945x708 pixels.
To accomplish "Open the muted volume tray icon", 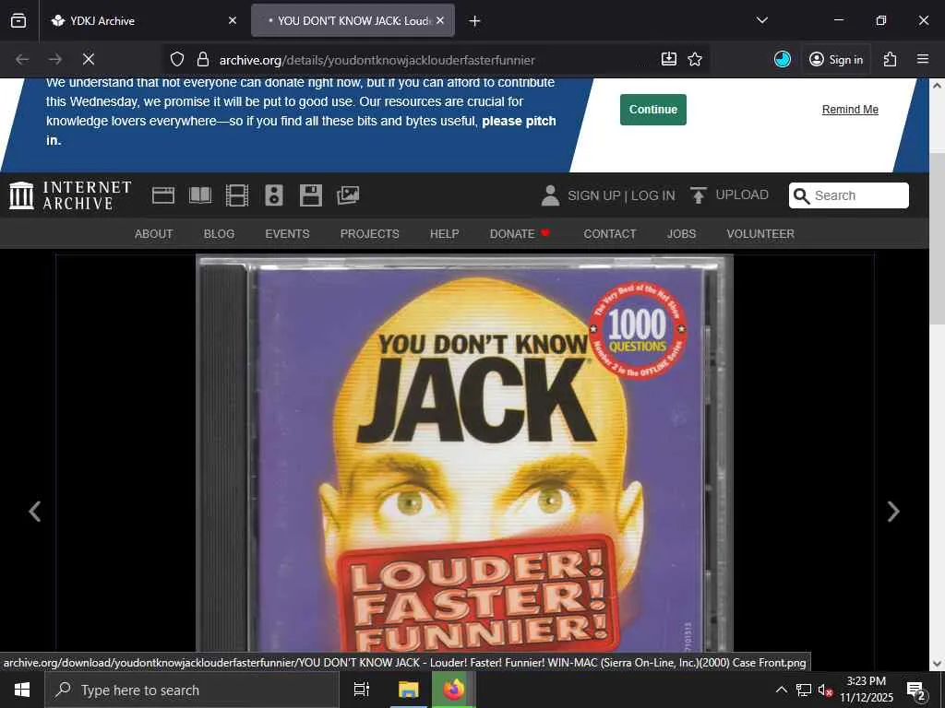I will 825,690.
